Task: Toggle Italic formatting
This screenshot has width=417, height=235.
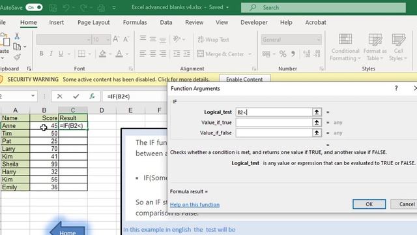Action: tap(51, 54)
